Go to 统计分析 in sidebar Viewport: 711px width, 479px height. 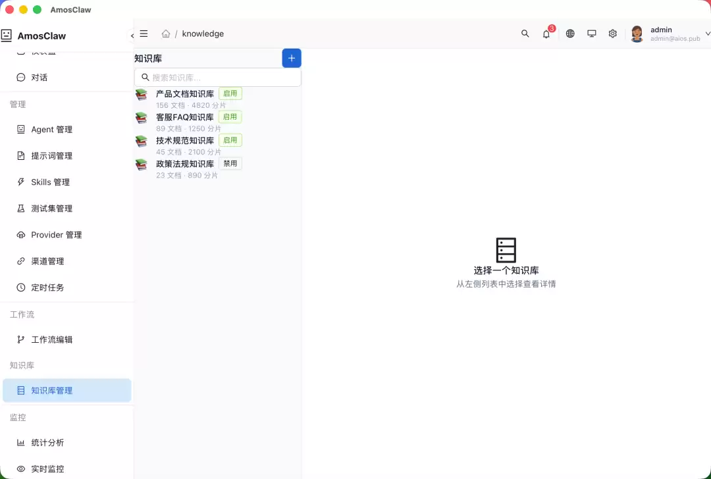(67, 443)
